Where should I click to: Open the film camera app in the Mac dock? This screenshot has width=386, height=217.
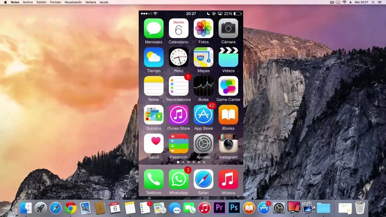(x=308, y=208)
